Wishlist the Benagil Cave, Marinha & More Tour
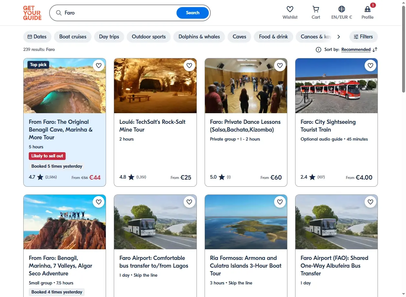Image resolution: width=406 pixels, height=297 pixels. pos(99,65)
